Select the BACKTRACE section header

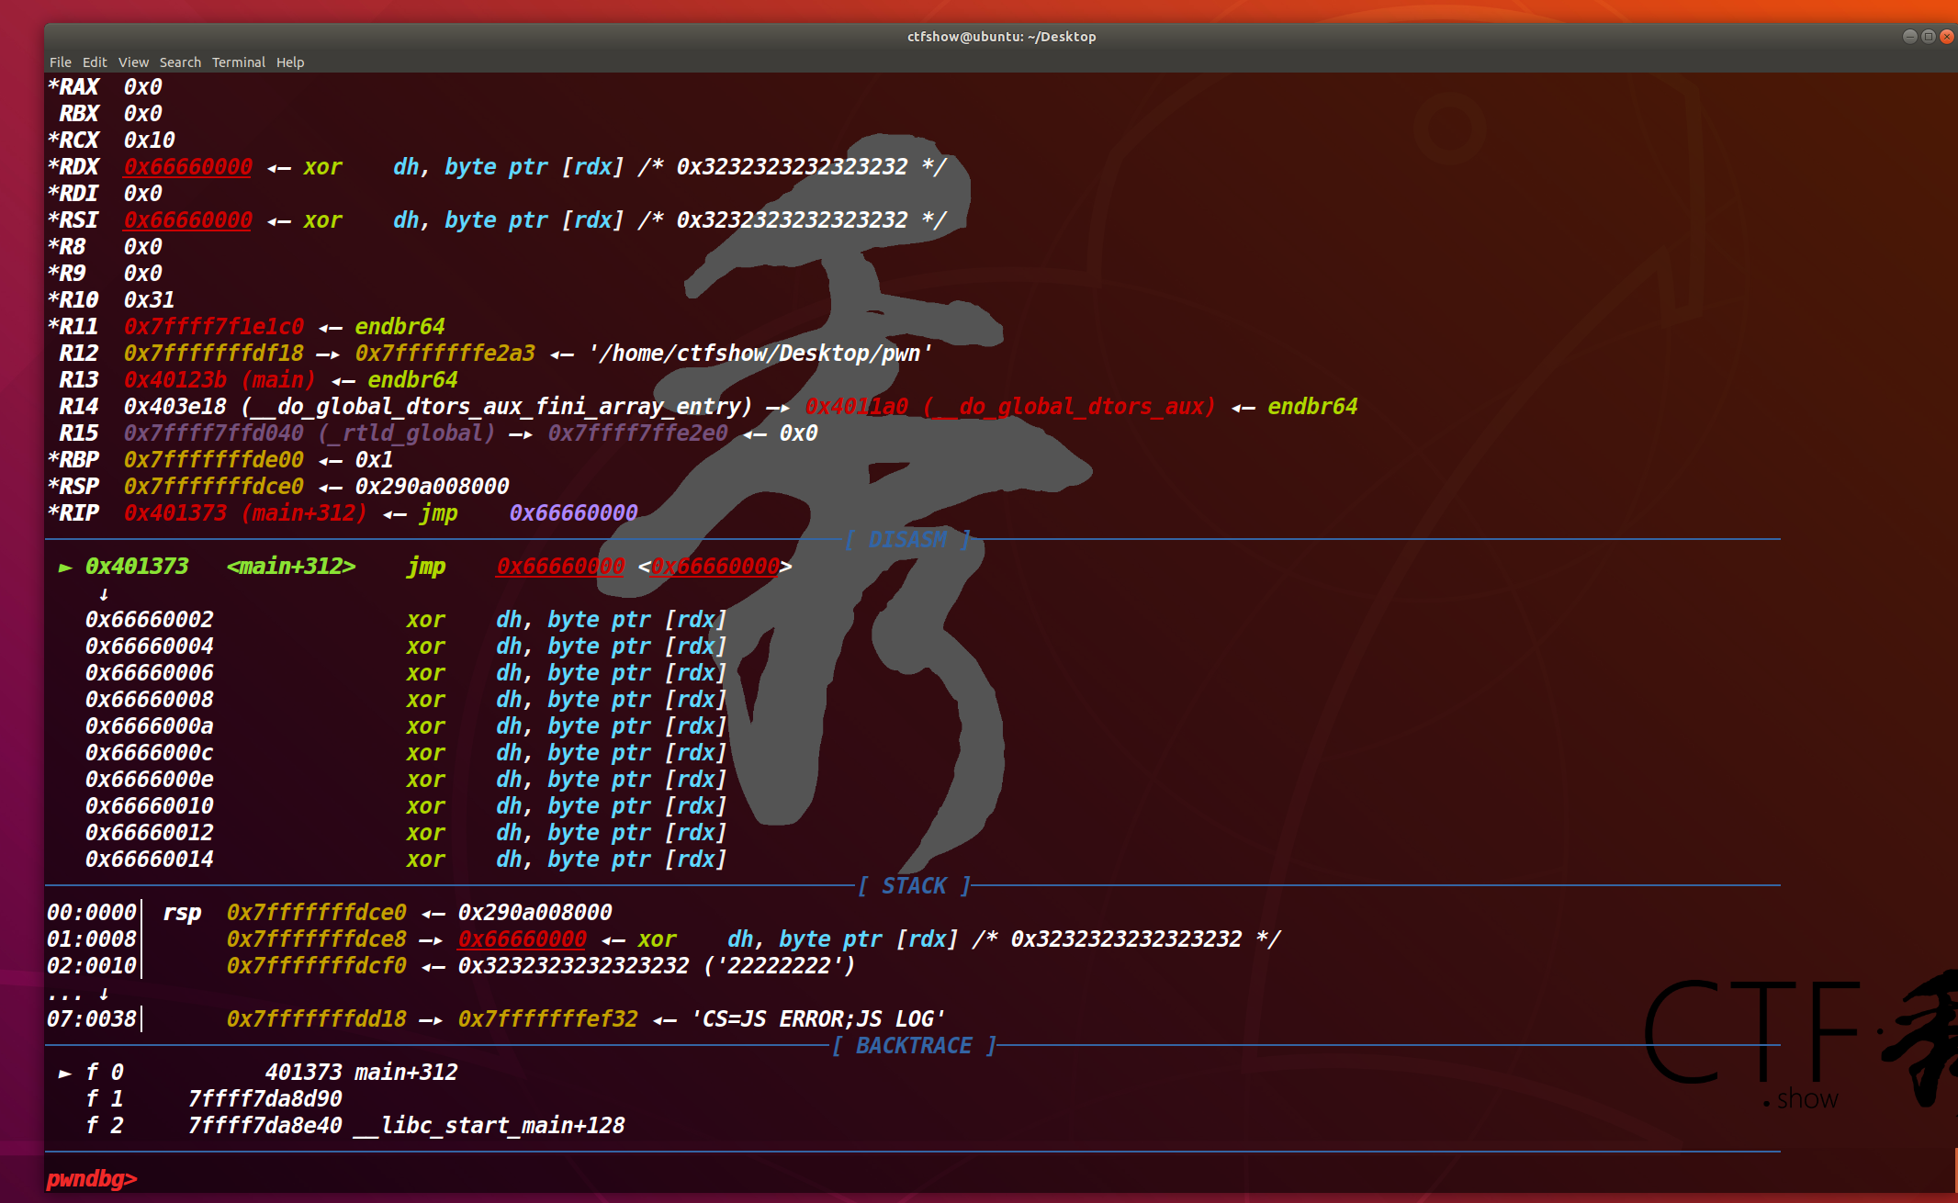(914, 1045)
